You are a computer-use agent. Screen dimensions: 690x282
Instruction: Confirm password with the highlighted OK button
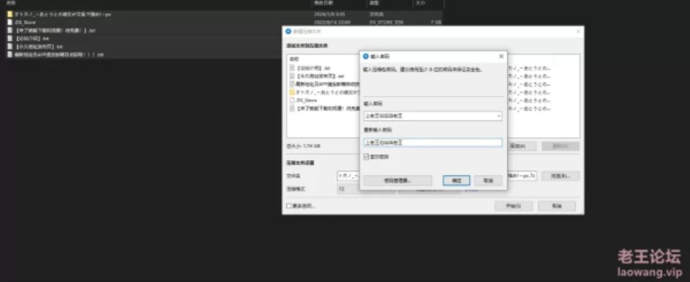point(456,181)
